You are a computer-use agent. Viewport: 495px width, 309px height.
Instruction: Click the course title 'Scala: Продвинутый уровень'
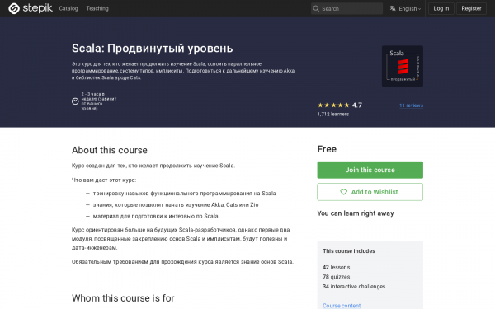tap(152, 49)
